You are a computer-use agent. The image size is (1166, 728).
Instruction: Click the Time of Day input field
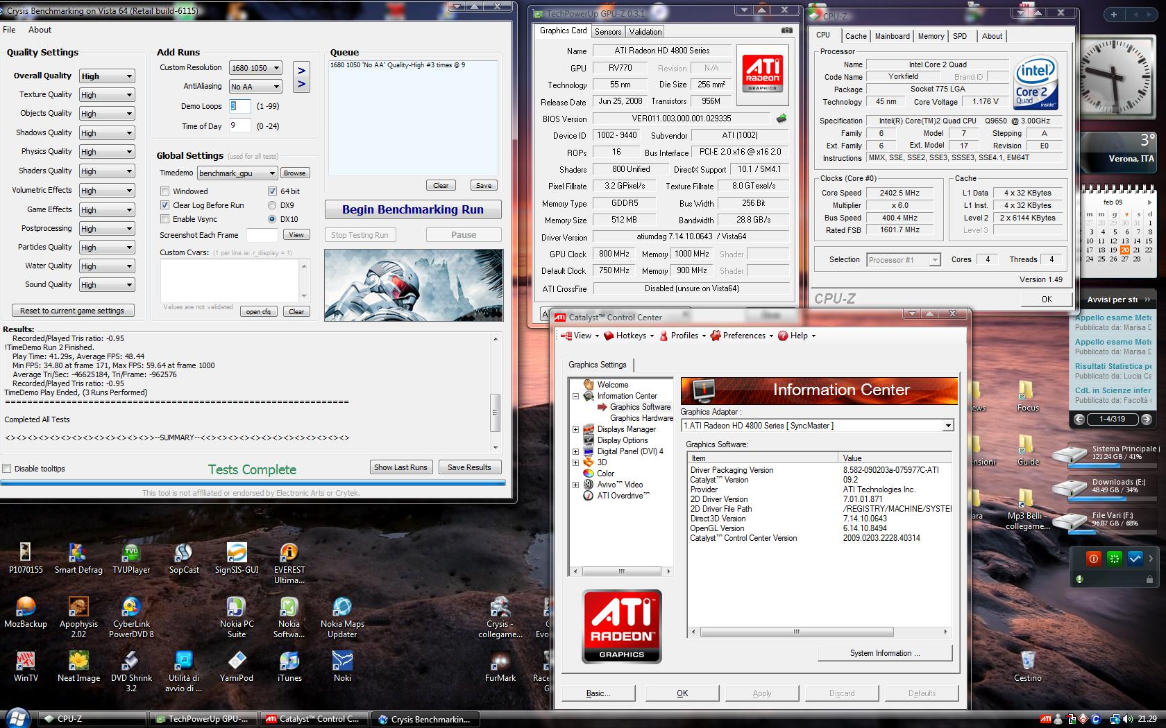click(x=240, y=125)
